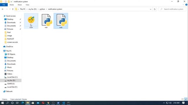Open the final folder in sidebar

[9, 32]
